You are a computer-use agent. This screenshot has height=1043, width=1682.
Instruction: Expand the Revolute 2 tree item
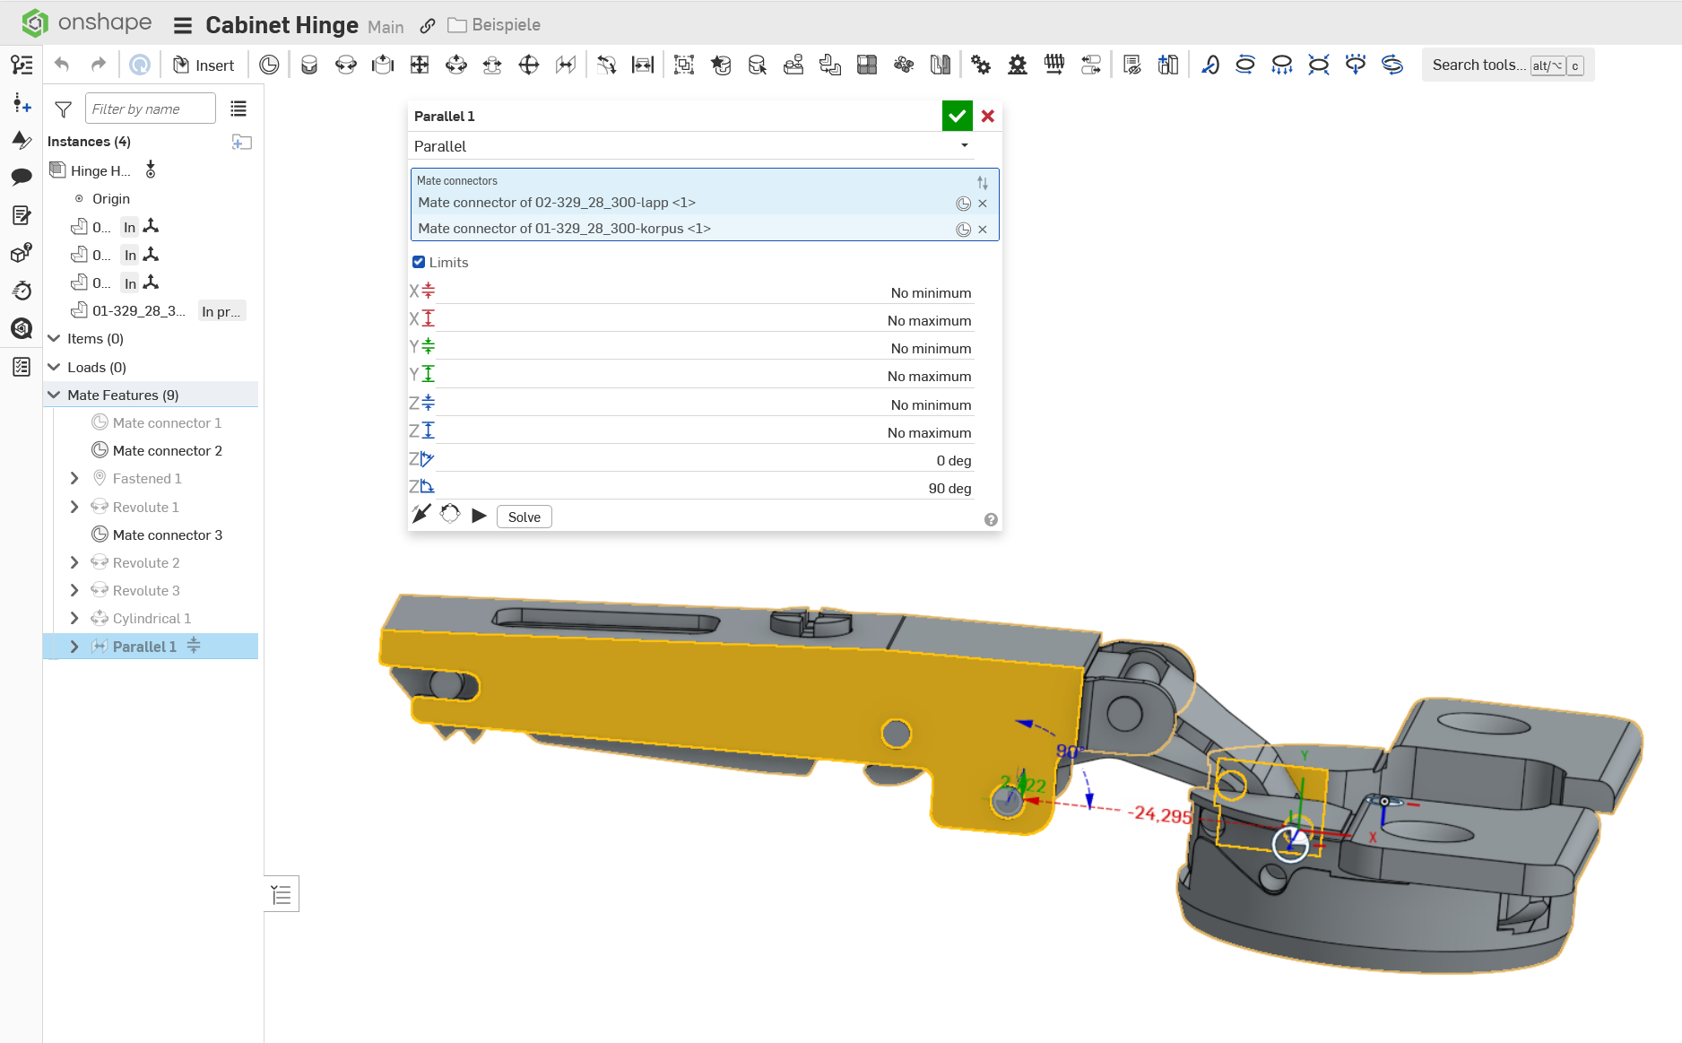point(74,562)
